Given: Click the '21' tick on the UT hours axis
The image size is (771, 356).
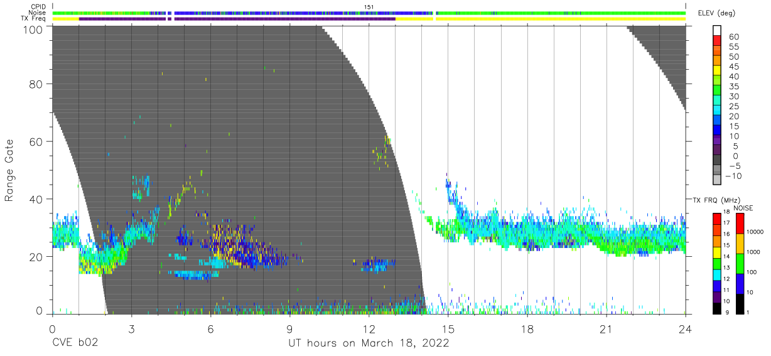Looking at the screenshot, I should pyautogui.click(x=607, y=328).
